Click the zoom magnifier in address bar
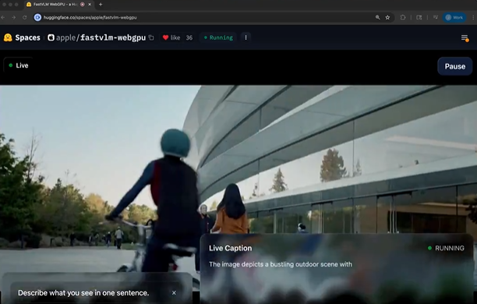Image resolution: width=477 pixels, height=304 pixels. pos(377,17)
